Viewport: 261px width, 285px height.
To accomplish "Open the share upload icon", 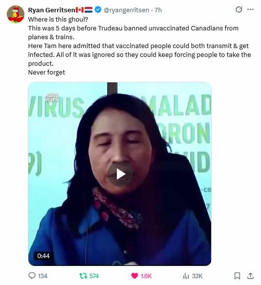I will click(x=250, y=276).
